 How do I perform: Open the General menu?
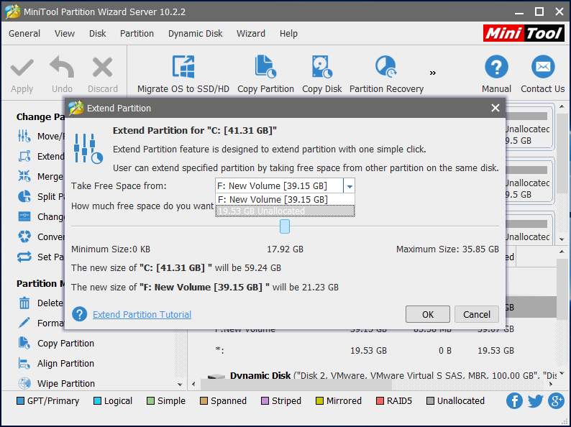[24, 34]
